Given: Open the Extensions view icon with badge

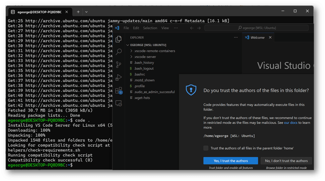Looking at the screenshot, I should (119, 90).
